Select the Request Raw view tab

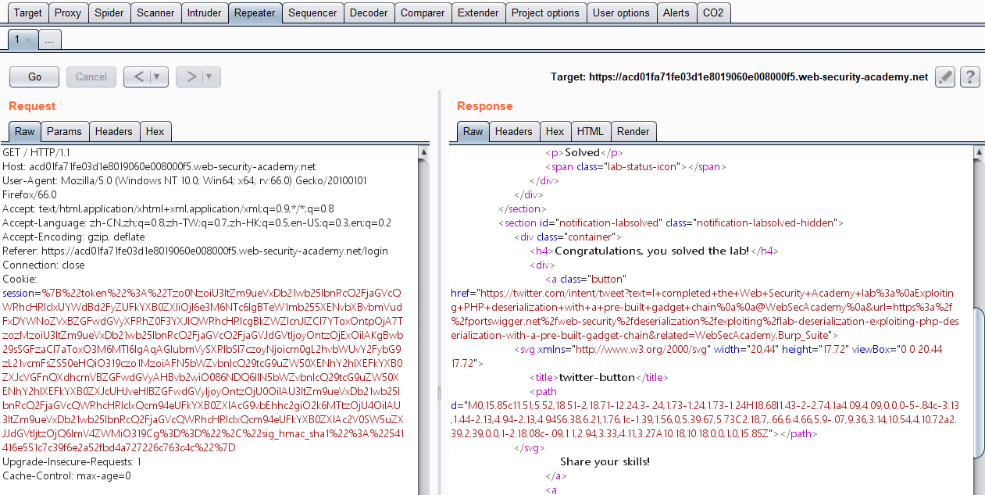click(x=25, y=131)
